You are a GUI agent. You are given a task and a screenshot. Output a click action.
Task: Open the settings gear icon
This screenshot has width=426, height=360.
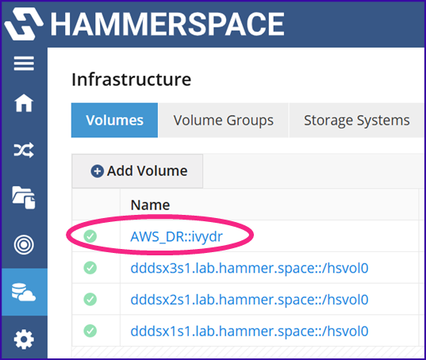coord(24,339)
